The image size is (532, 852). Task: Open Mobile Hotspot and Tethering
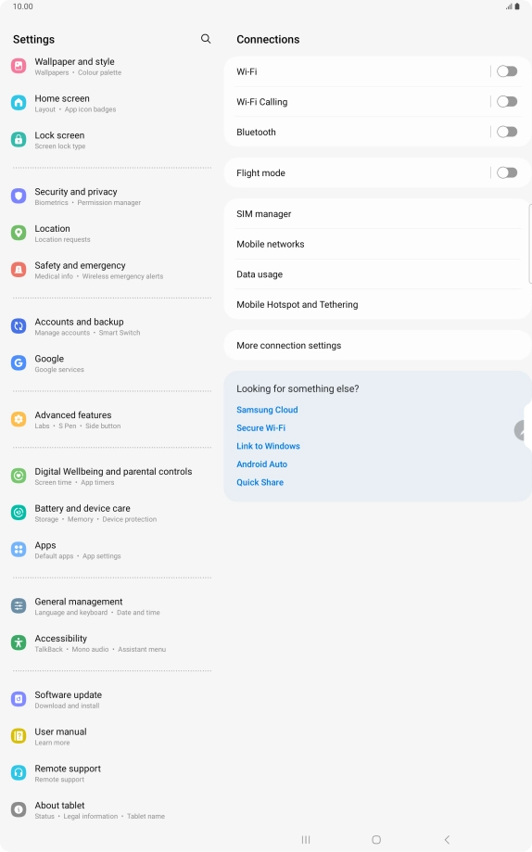click(377, 304)
